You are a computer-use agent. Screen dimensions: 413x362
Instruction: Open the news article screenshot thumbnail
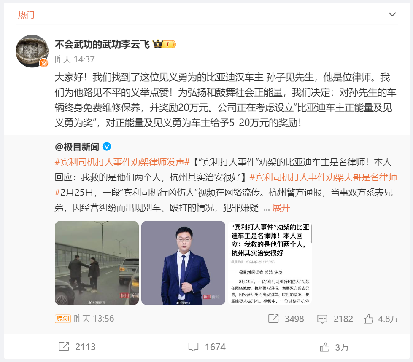coord(270,263)
